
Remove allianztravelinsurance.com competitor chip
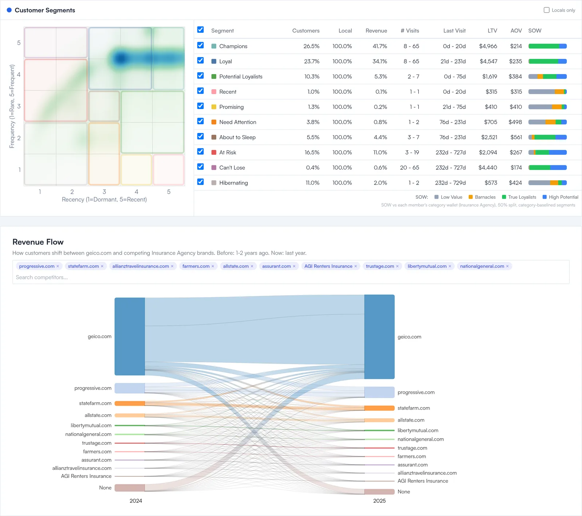click(x=172, y=266)
